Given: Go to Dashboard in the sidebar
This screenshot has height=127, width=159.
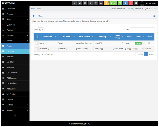Looking at the screenshot, I should [x=15, y=9].
